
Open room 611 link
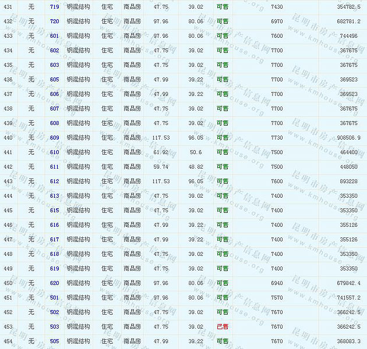(55, 167)
